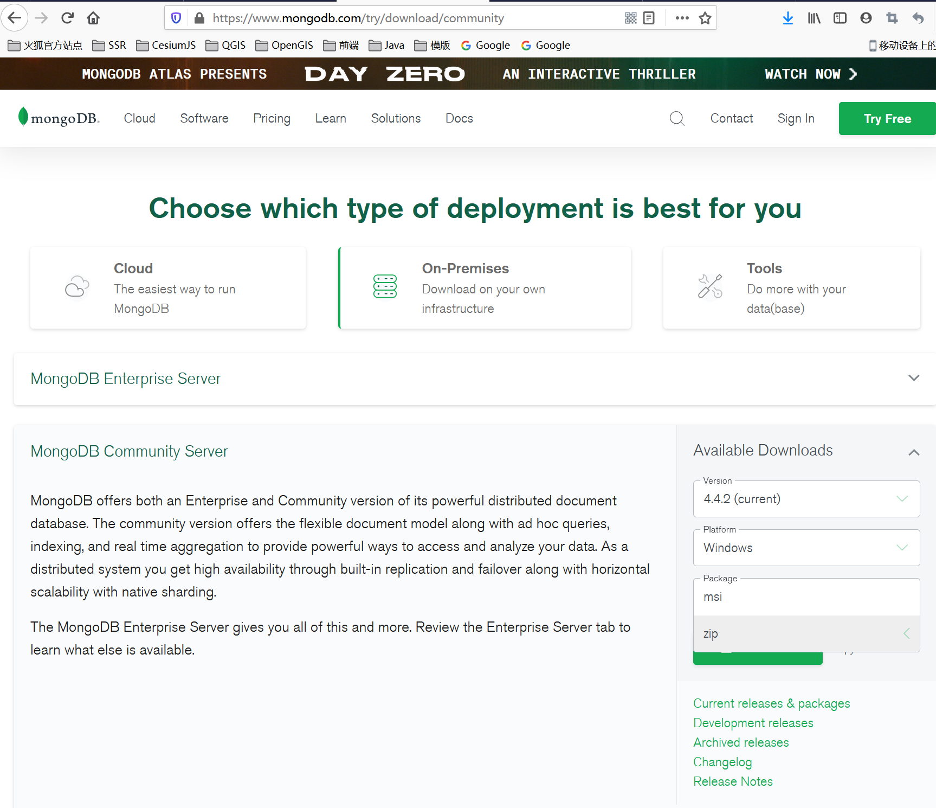Open the QR code icon in address bar
Viewport: 936px width, 808px height.
point(630,18)
